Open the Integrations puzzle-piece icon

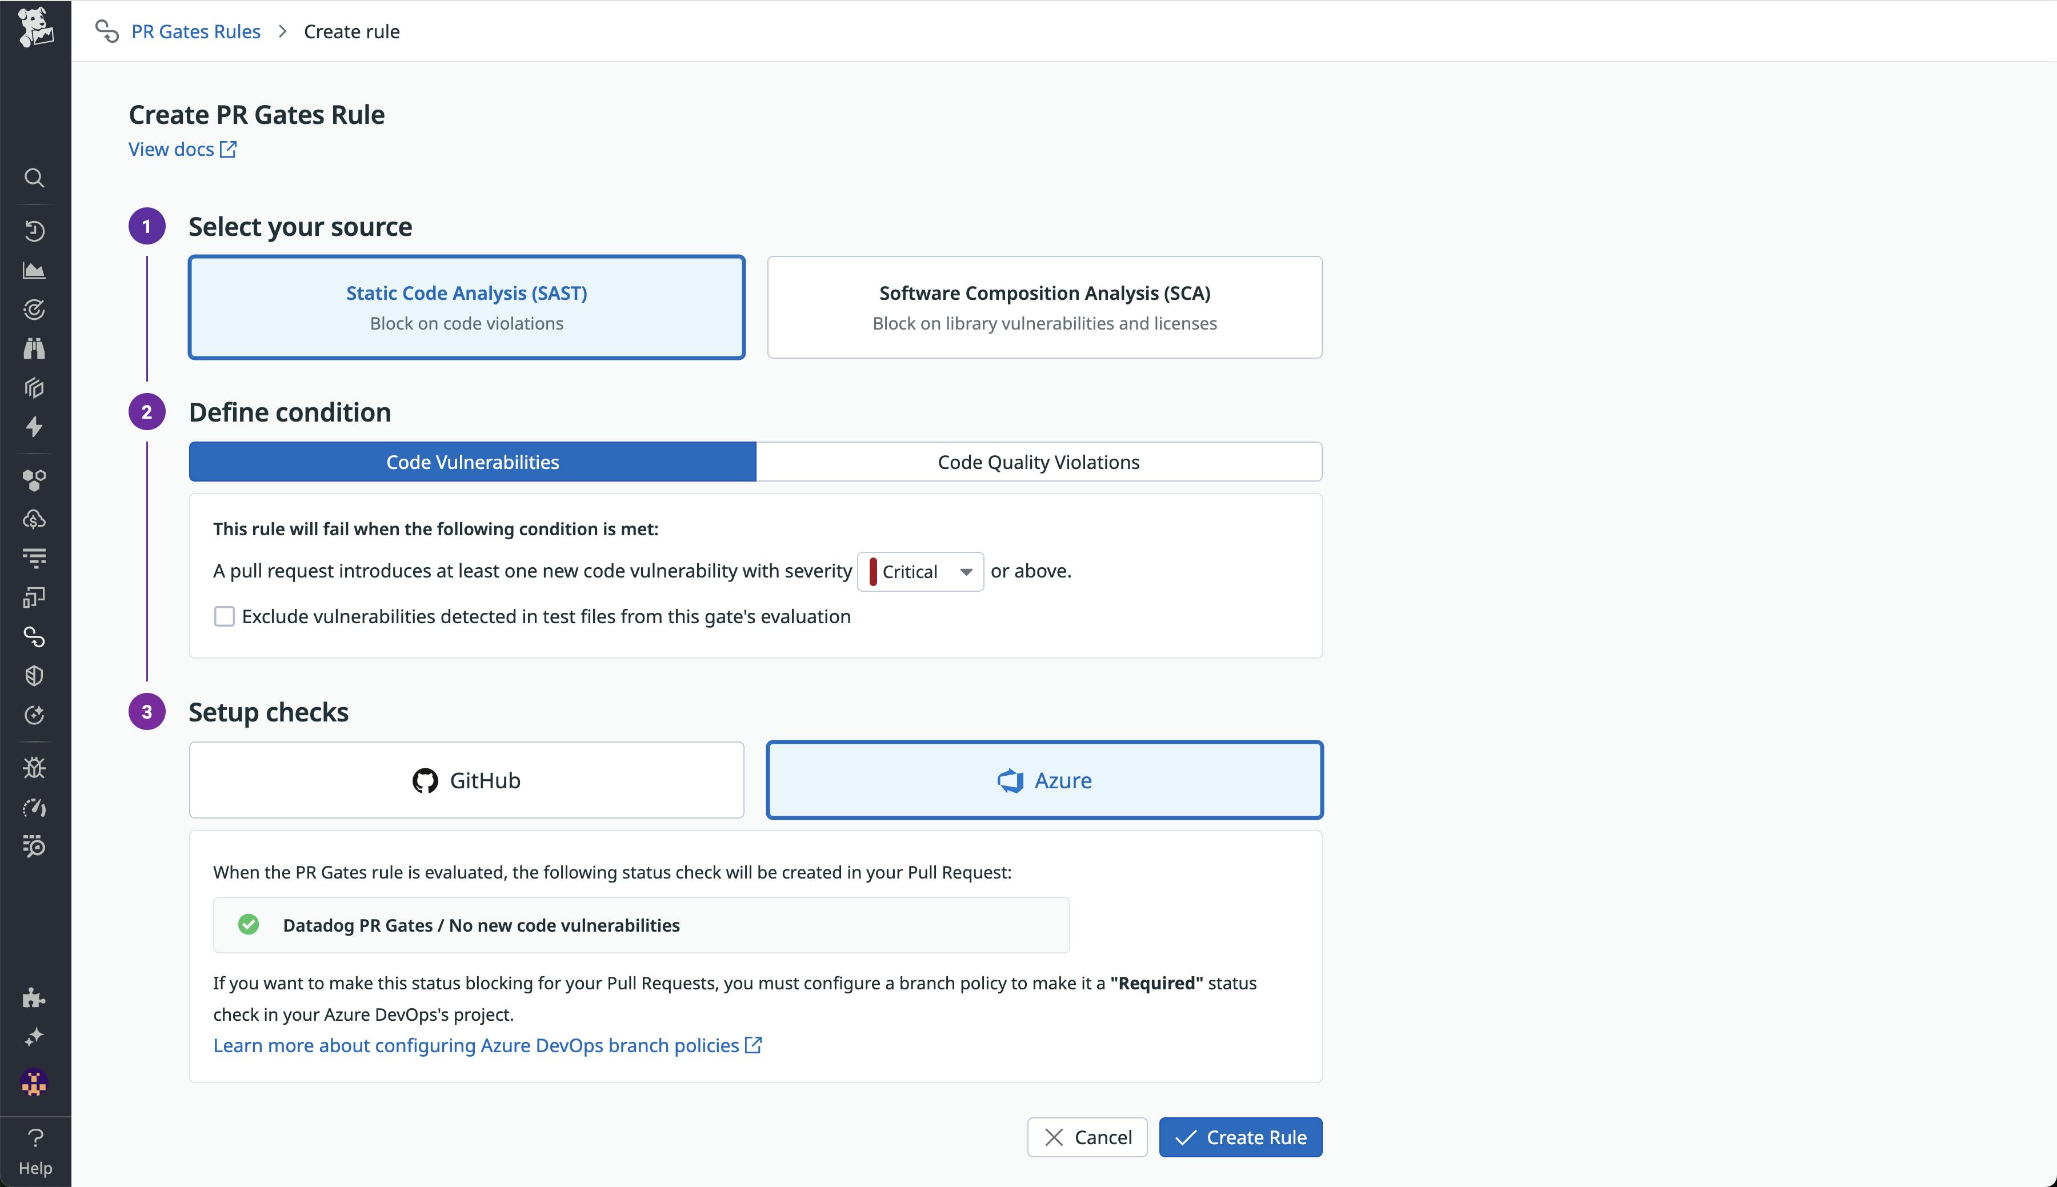(x=34, y=998)
